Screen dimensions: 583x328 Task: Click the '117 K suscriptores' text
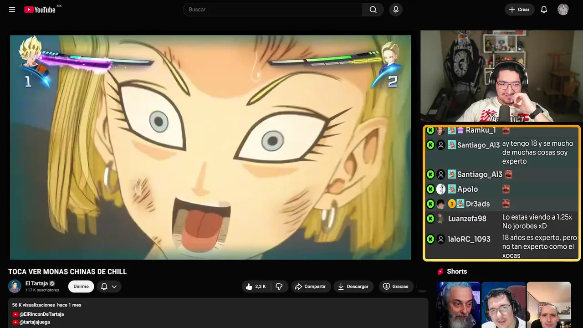pyautogui.click(x=42, y=290)
